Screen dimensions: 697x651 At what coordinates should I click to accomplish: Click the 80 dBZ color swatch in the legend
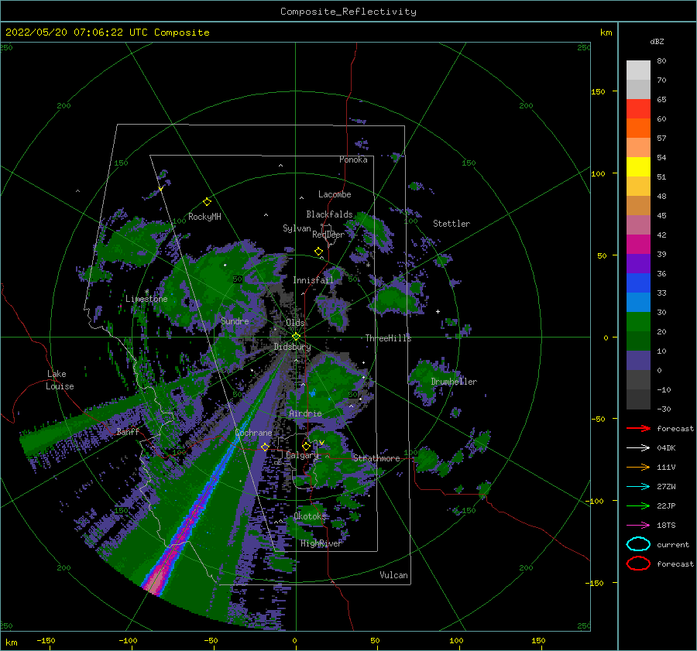tap(638, 70)
